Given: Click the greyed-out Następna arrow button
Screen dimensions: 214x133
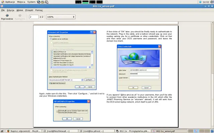Looking at the screenshot, I should 20,17.
